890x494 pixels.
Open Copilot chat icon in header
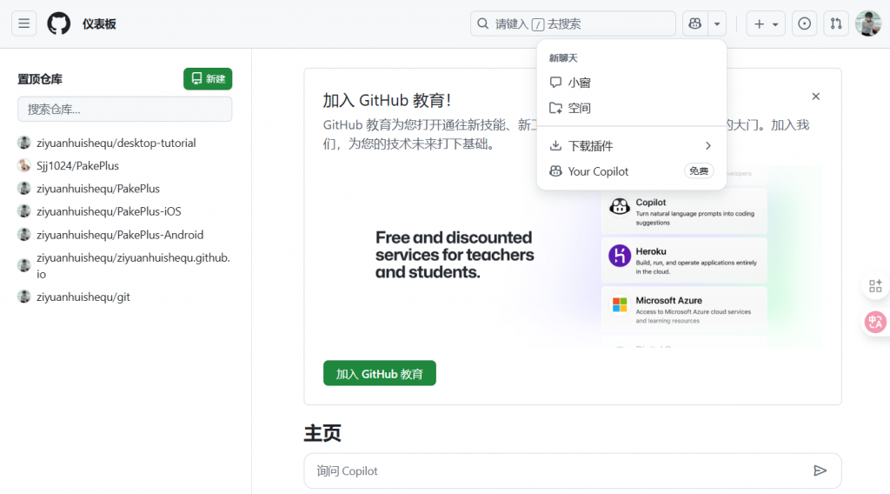coord(694,23)
